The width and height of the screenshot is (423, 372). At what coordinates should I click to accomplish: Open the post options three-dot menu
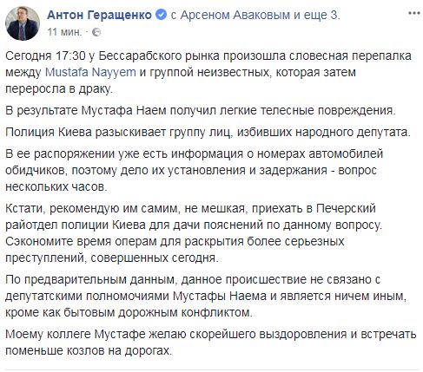click(414, 13)
